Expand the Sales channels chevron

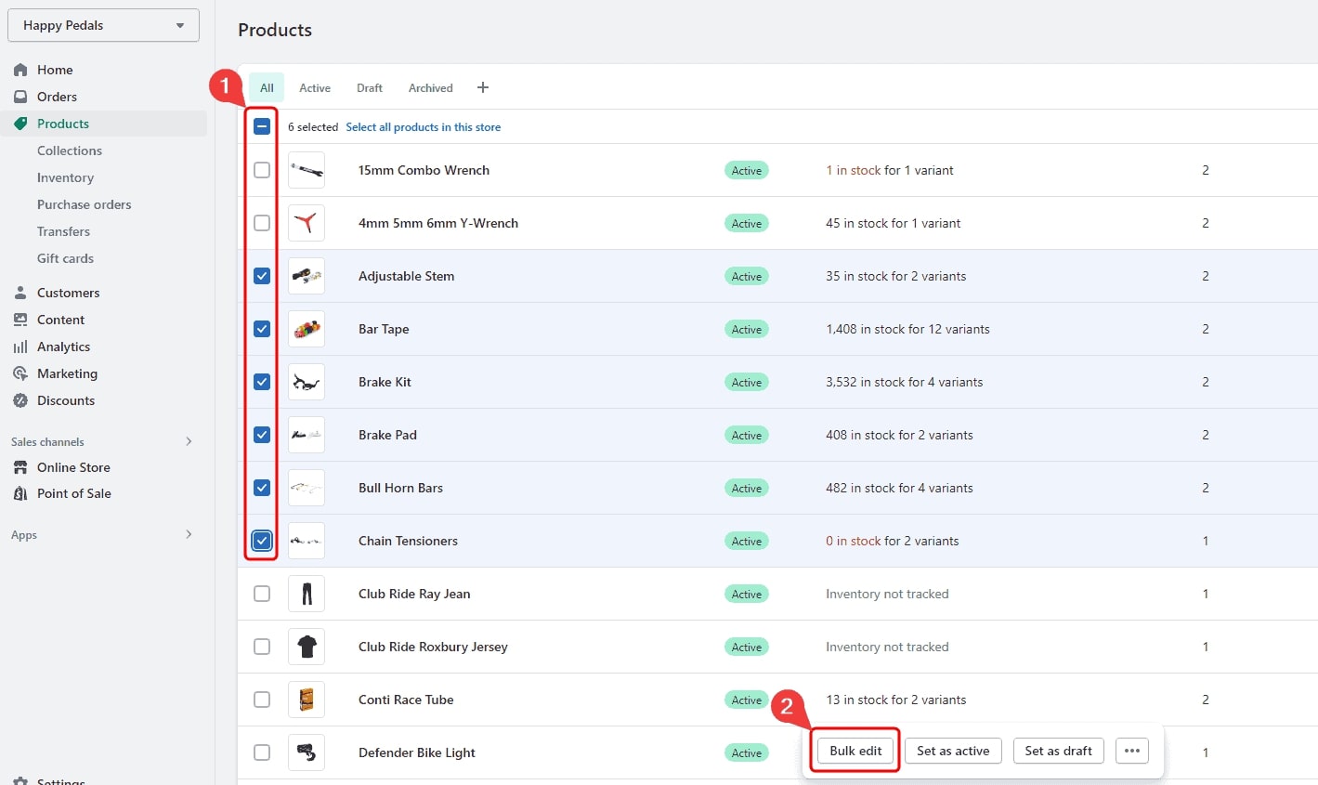pos(189,441)
